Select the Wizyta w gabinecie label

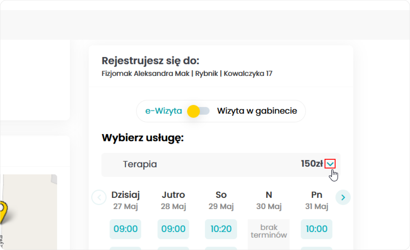(257, 111)
